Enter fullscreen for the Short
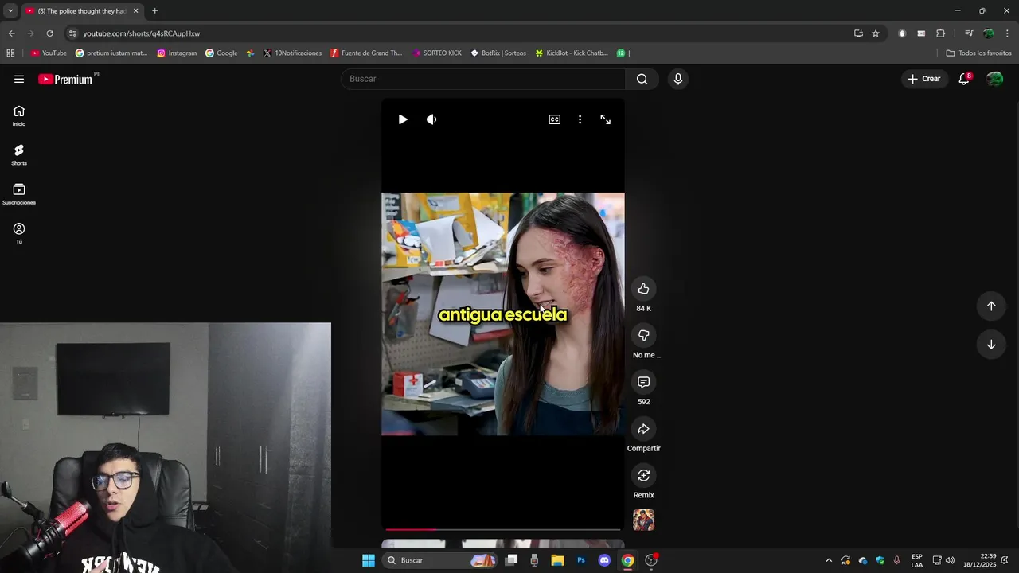This screenshot has height=573, width=1019. 606,119
